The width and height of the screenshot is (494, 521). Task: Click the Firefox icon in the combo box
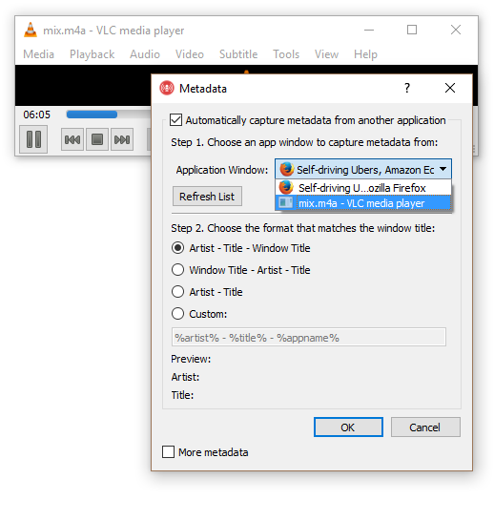pos(287,169)
